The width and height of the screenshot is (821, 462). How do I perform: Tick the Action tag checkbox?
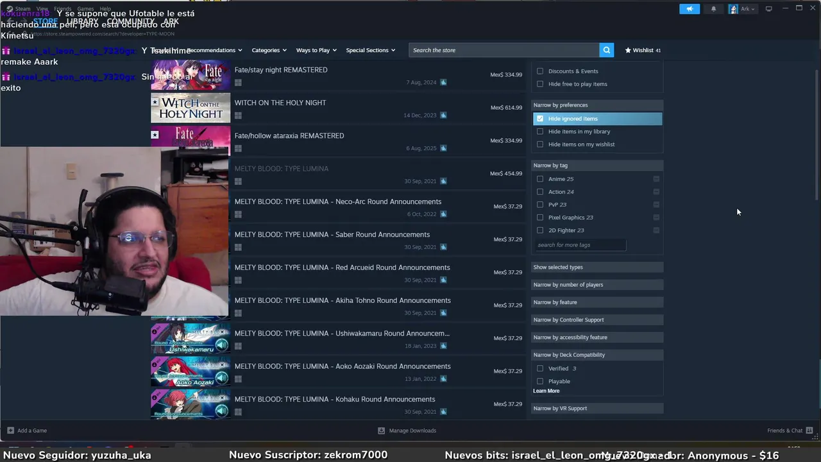point(540,192)
